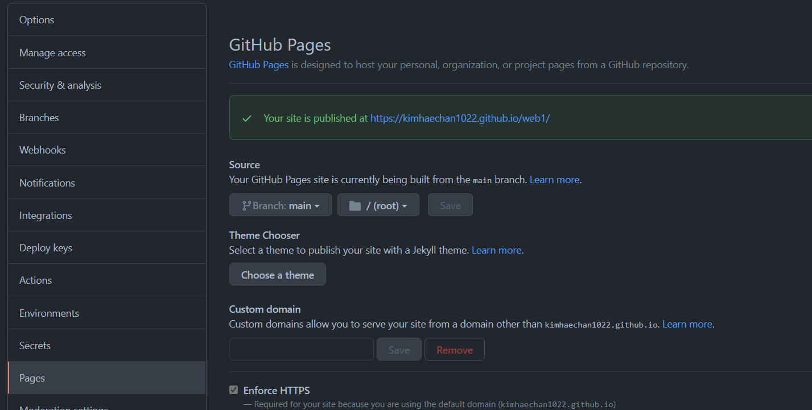Click the green checkmark success icon
The width and height of the screenshot is (812, 410).
coord(247,118)
